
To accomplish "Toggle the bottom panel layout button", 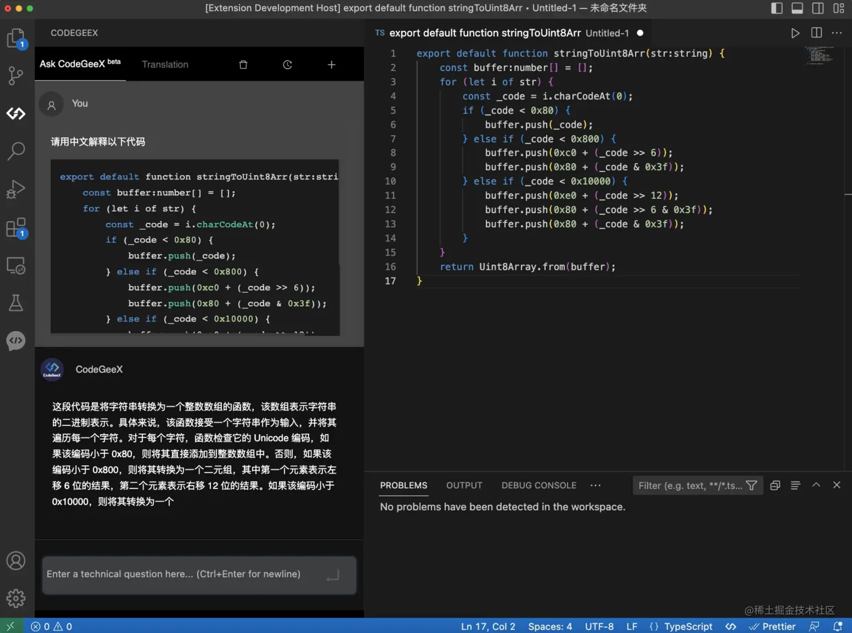I will [797, 8].
